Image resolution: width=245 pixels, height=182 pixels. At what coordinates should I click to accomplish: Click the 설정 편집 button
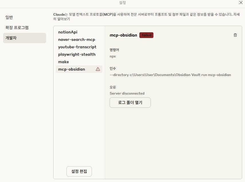pos(79,171)
